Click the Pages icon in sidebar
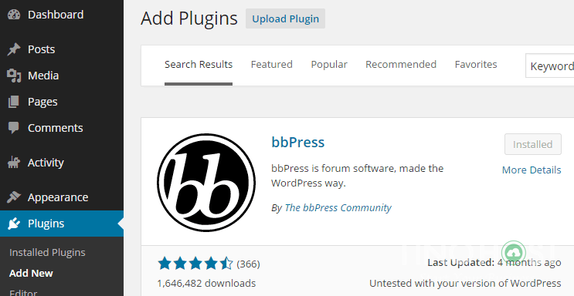Image resolution: width=574 pixels, height=296 pixels. click(x=14, y=102)
